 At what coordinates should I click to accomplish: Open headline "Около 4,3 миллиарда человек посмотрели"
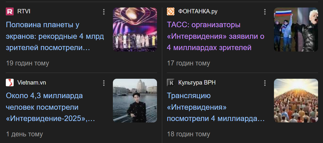click(50, 107)
